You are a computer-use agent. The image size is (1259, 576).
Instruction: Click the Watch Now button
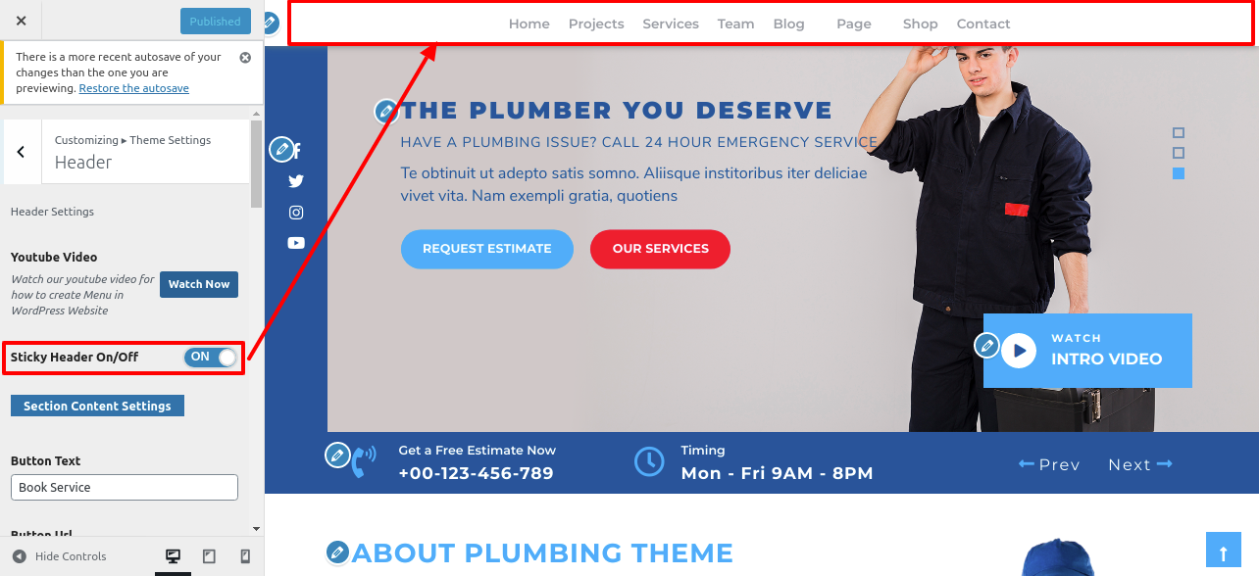pos(199,284)
